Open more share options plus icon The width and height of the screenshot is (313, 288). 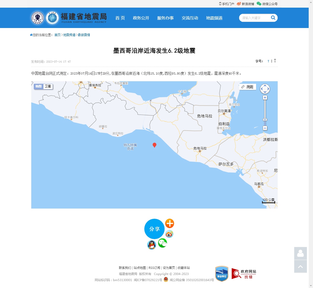[169, 223]
